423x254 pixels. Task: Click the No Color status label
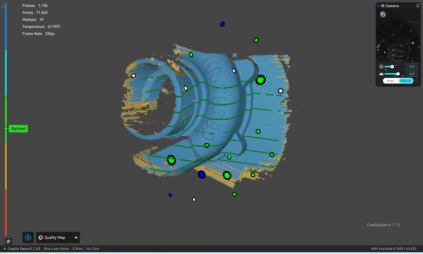point(93,249)
